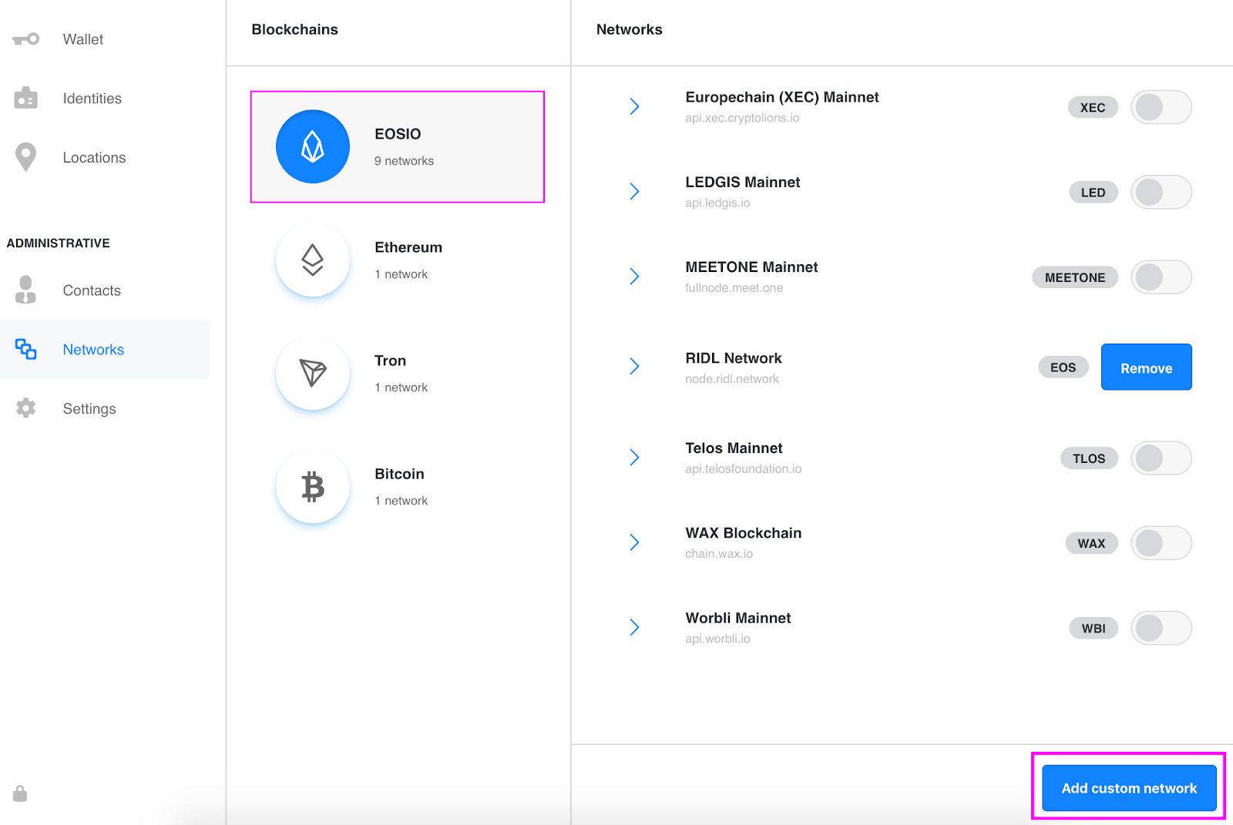Click the "Telos Mainnet" title
1233x825 pixels.
pyautogui.click(x=734, y=448)
